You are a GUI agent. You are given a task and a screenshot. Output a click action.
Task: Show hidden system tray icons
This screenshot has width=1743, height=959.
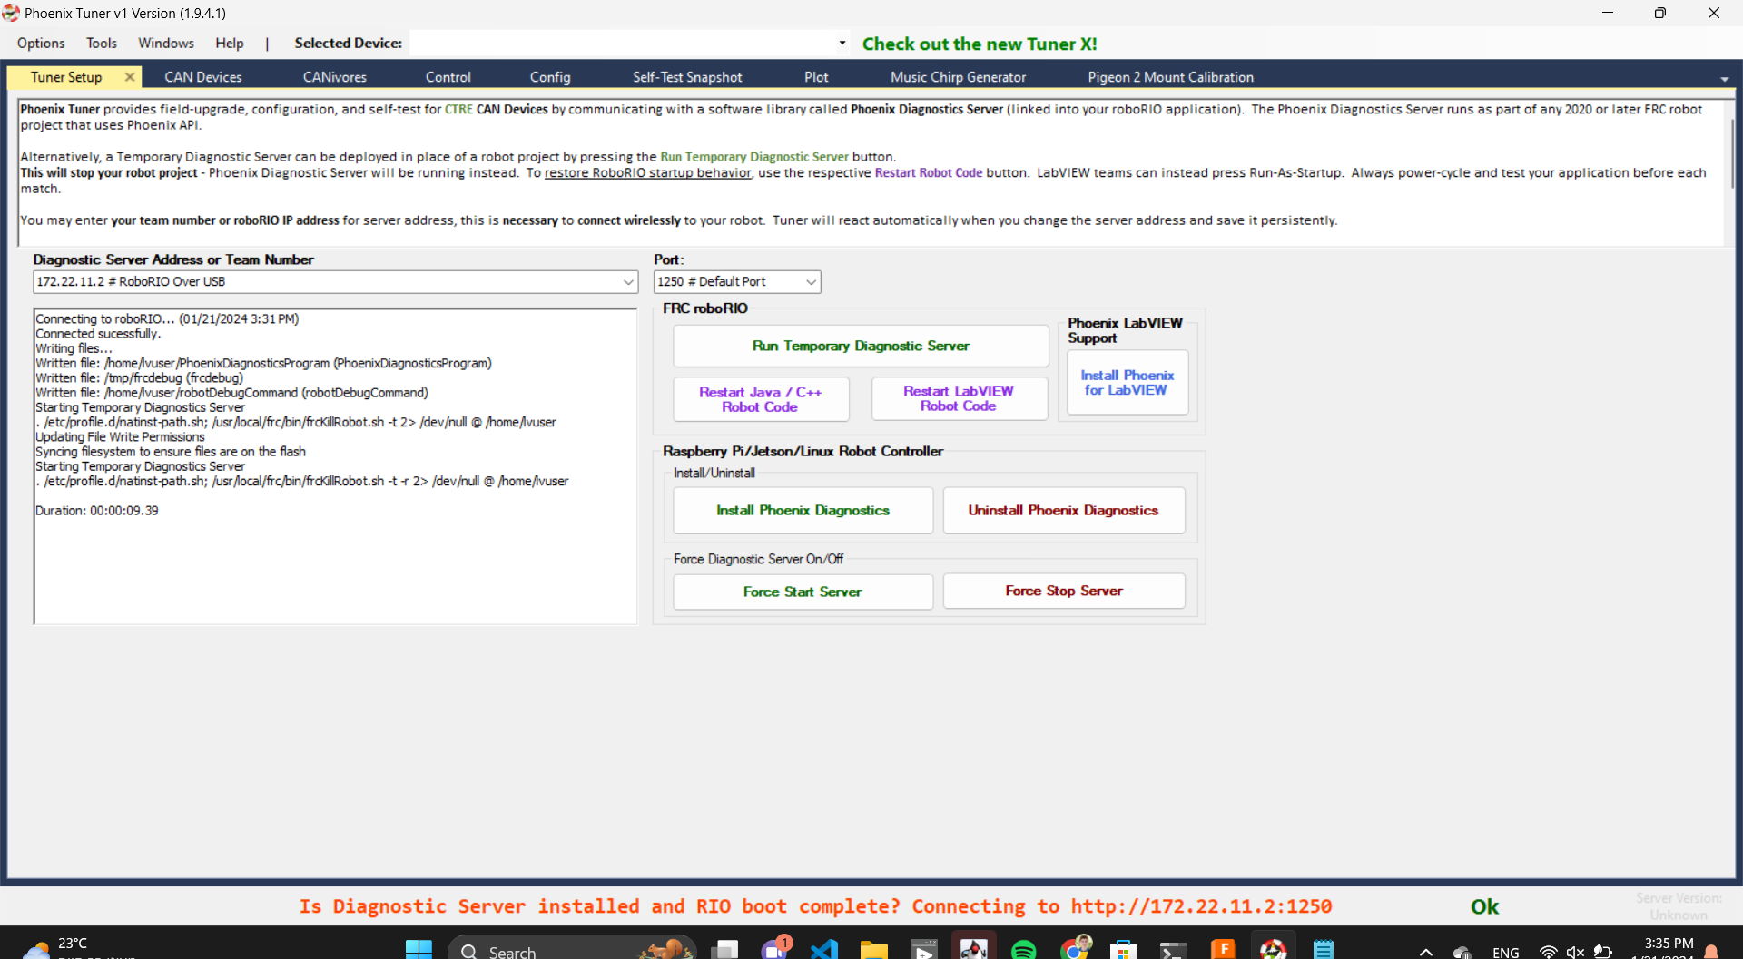click(x=1425, y=952)
